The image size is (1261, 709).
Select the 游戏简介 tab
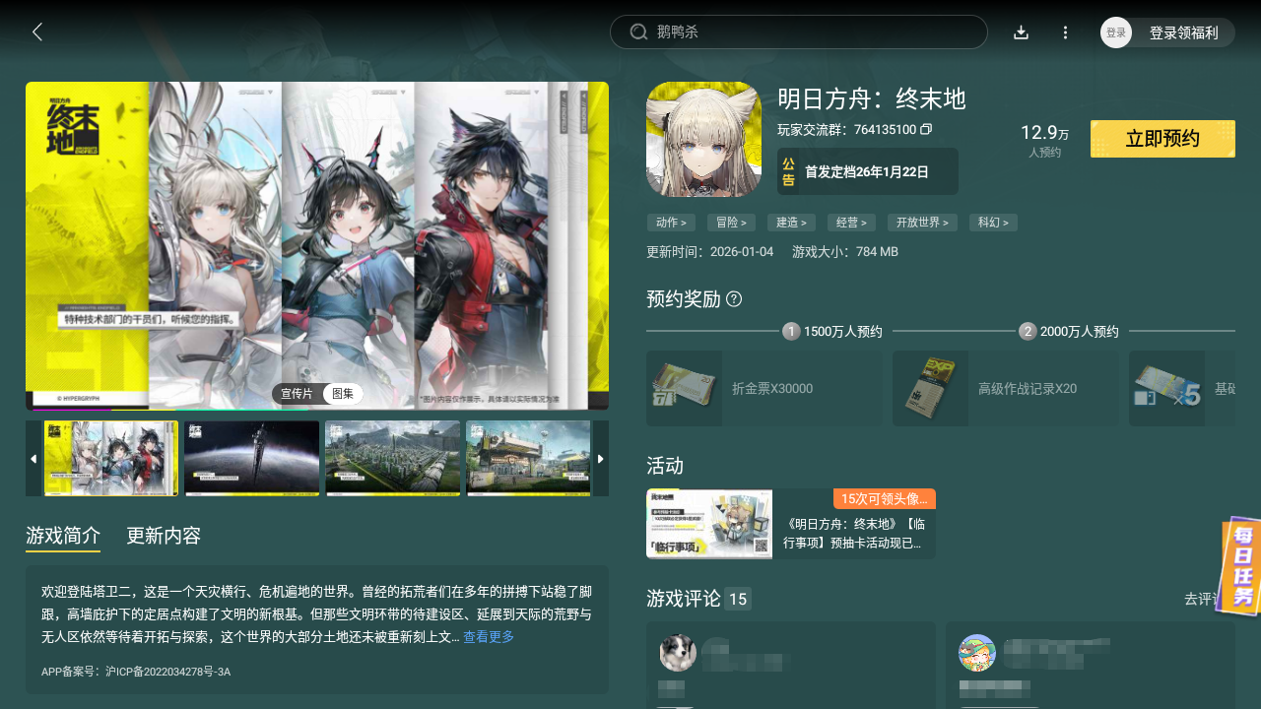[63, 536]
